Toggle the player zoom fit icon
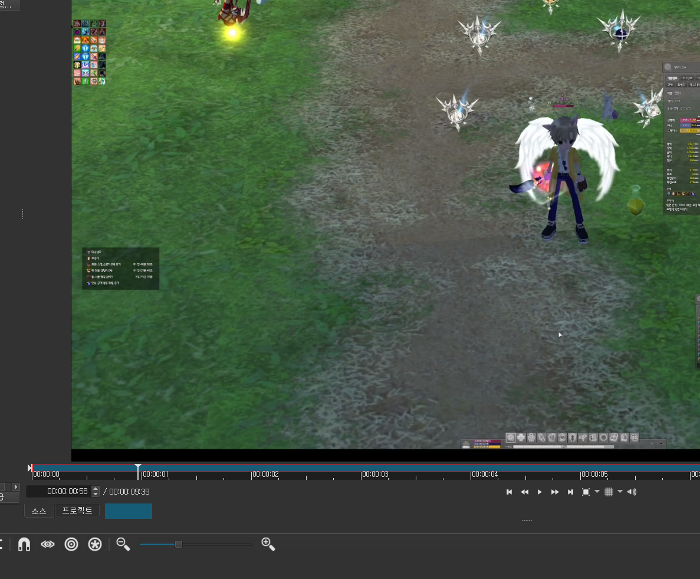The height and width of the screenshot is (579, 700). [x=586, y=492]
